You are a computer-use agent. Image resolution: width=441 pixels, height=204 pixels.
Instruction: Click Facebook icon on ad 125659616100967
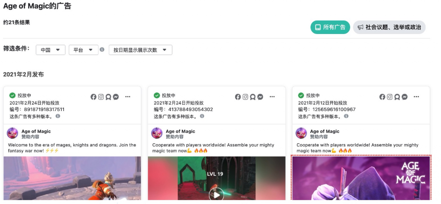pos(382,97)
